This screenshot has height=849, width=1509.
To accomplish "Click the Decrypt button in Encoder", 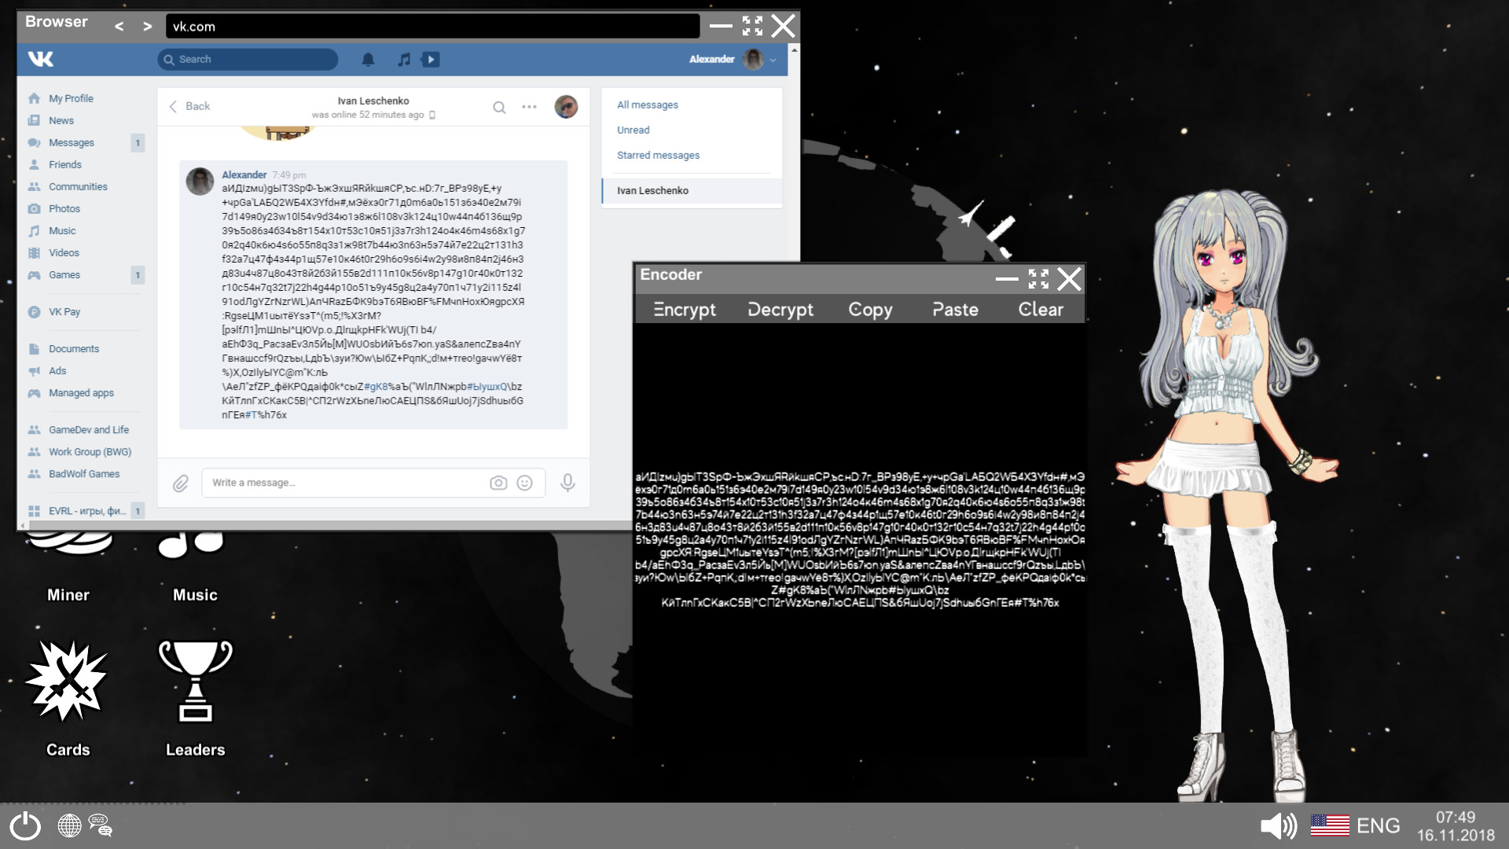I will click(780, 309).
